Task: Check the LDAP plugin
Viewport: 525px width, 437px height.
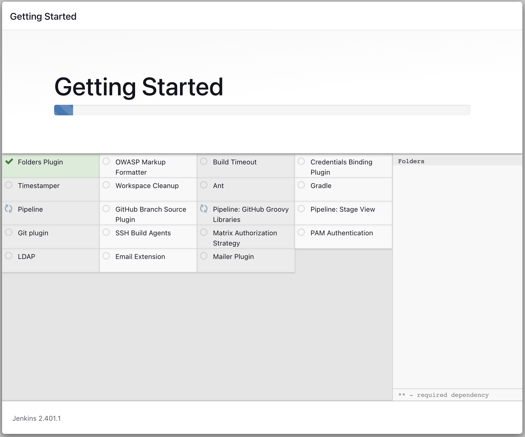Action: 8,256
